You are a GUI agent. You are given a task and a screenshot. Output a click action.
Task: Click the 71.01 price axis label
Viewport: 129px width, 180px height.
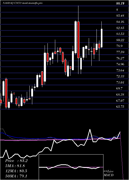pyautogui.click(x=120, y=83)
